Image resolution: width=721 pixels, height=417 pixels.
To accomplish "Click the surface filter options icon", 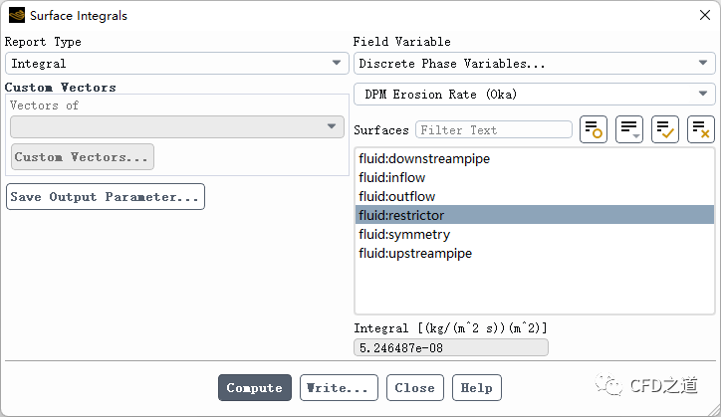I will (594, 129).
